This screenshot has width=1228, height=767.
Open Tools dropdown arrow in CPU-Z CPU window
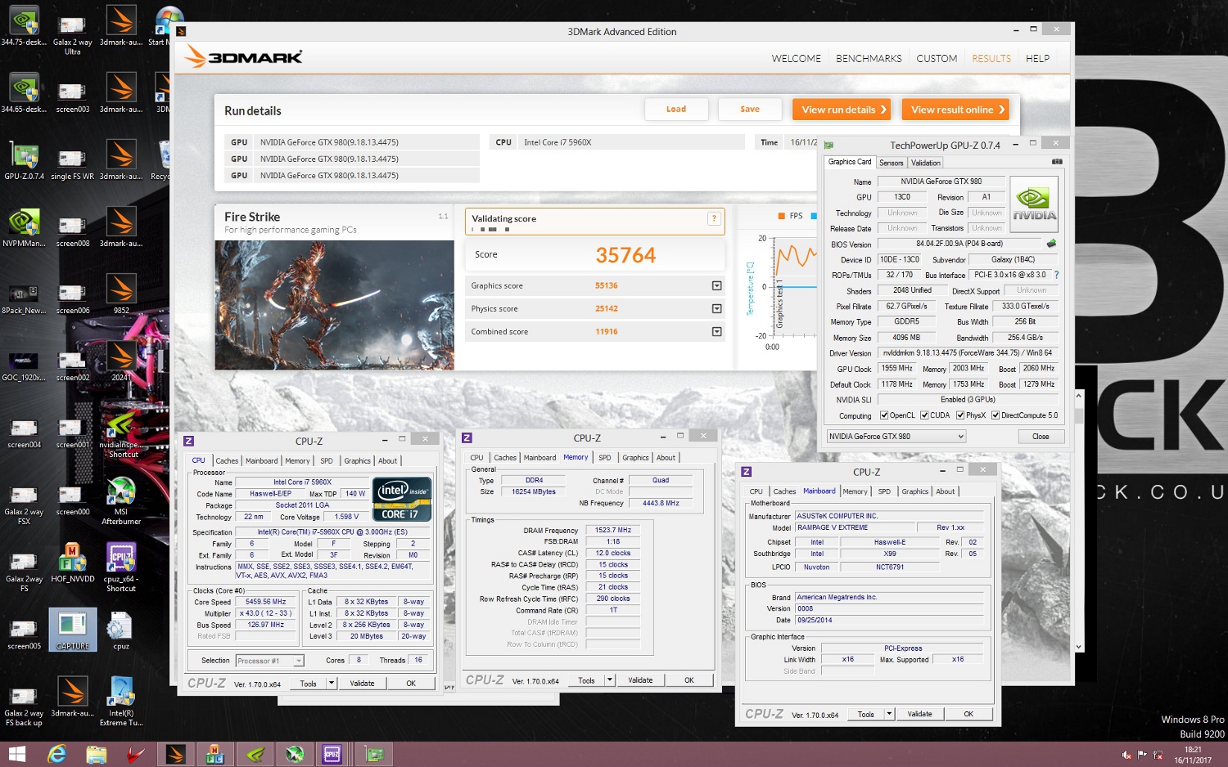click(x=332, y=684)
